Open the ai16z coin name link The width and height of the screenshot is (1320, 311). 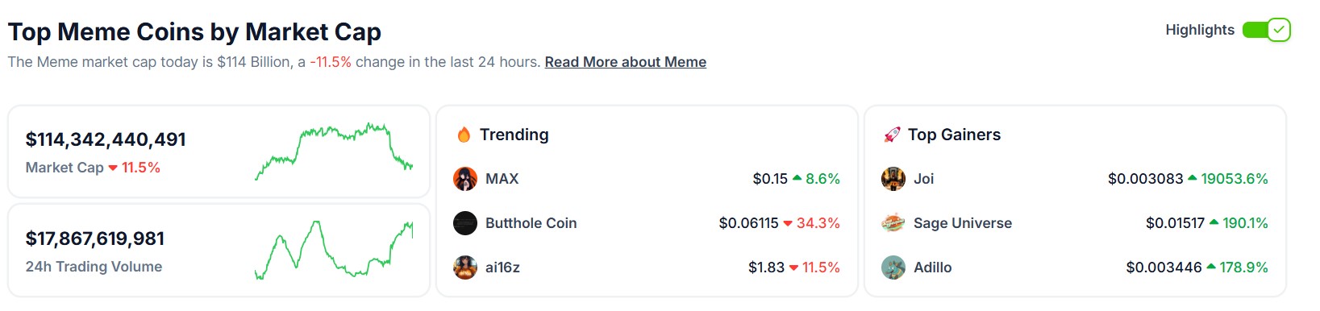(502, 267)
